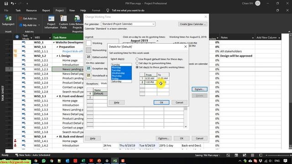Click the From cell showing 8:30 AM
Image resolution: width=292 pixels, height=164 pixels.
pos(151,78)
